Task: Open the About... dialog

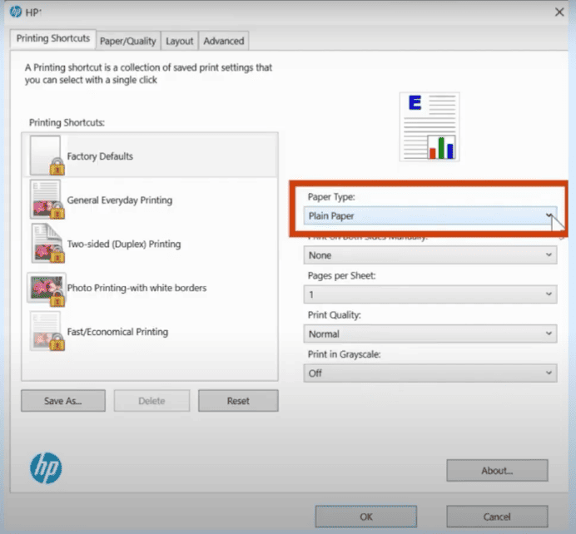Action: click(x=497, y=471)
